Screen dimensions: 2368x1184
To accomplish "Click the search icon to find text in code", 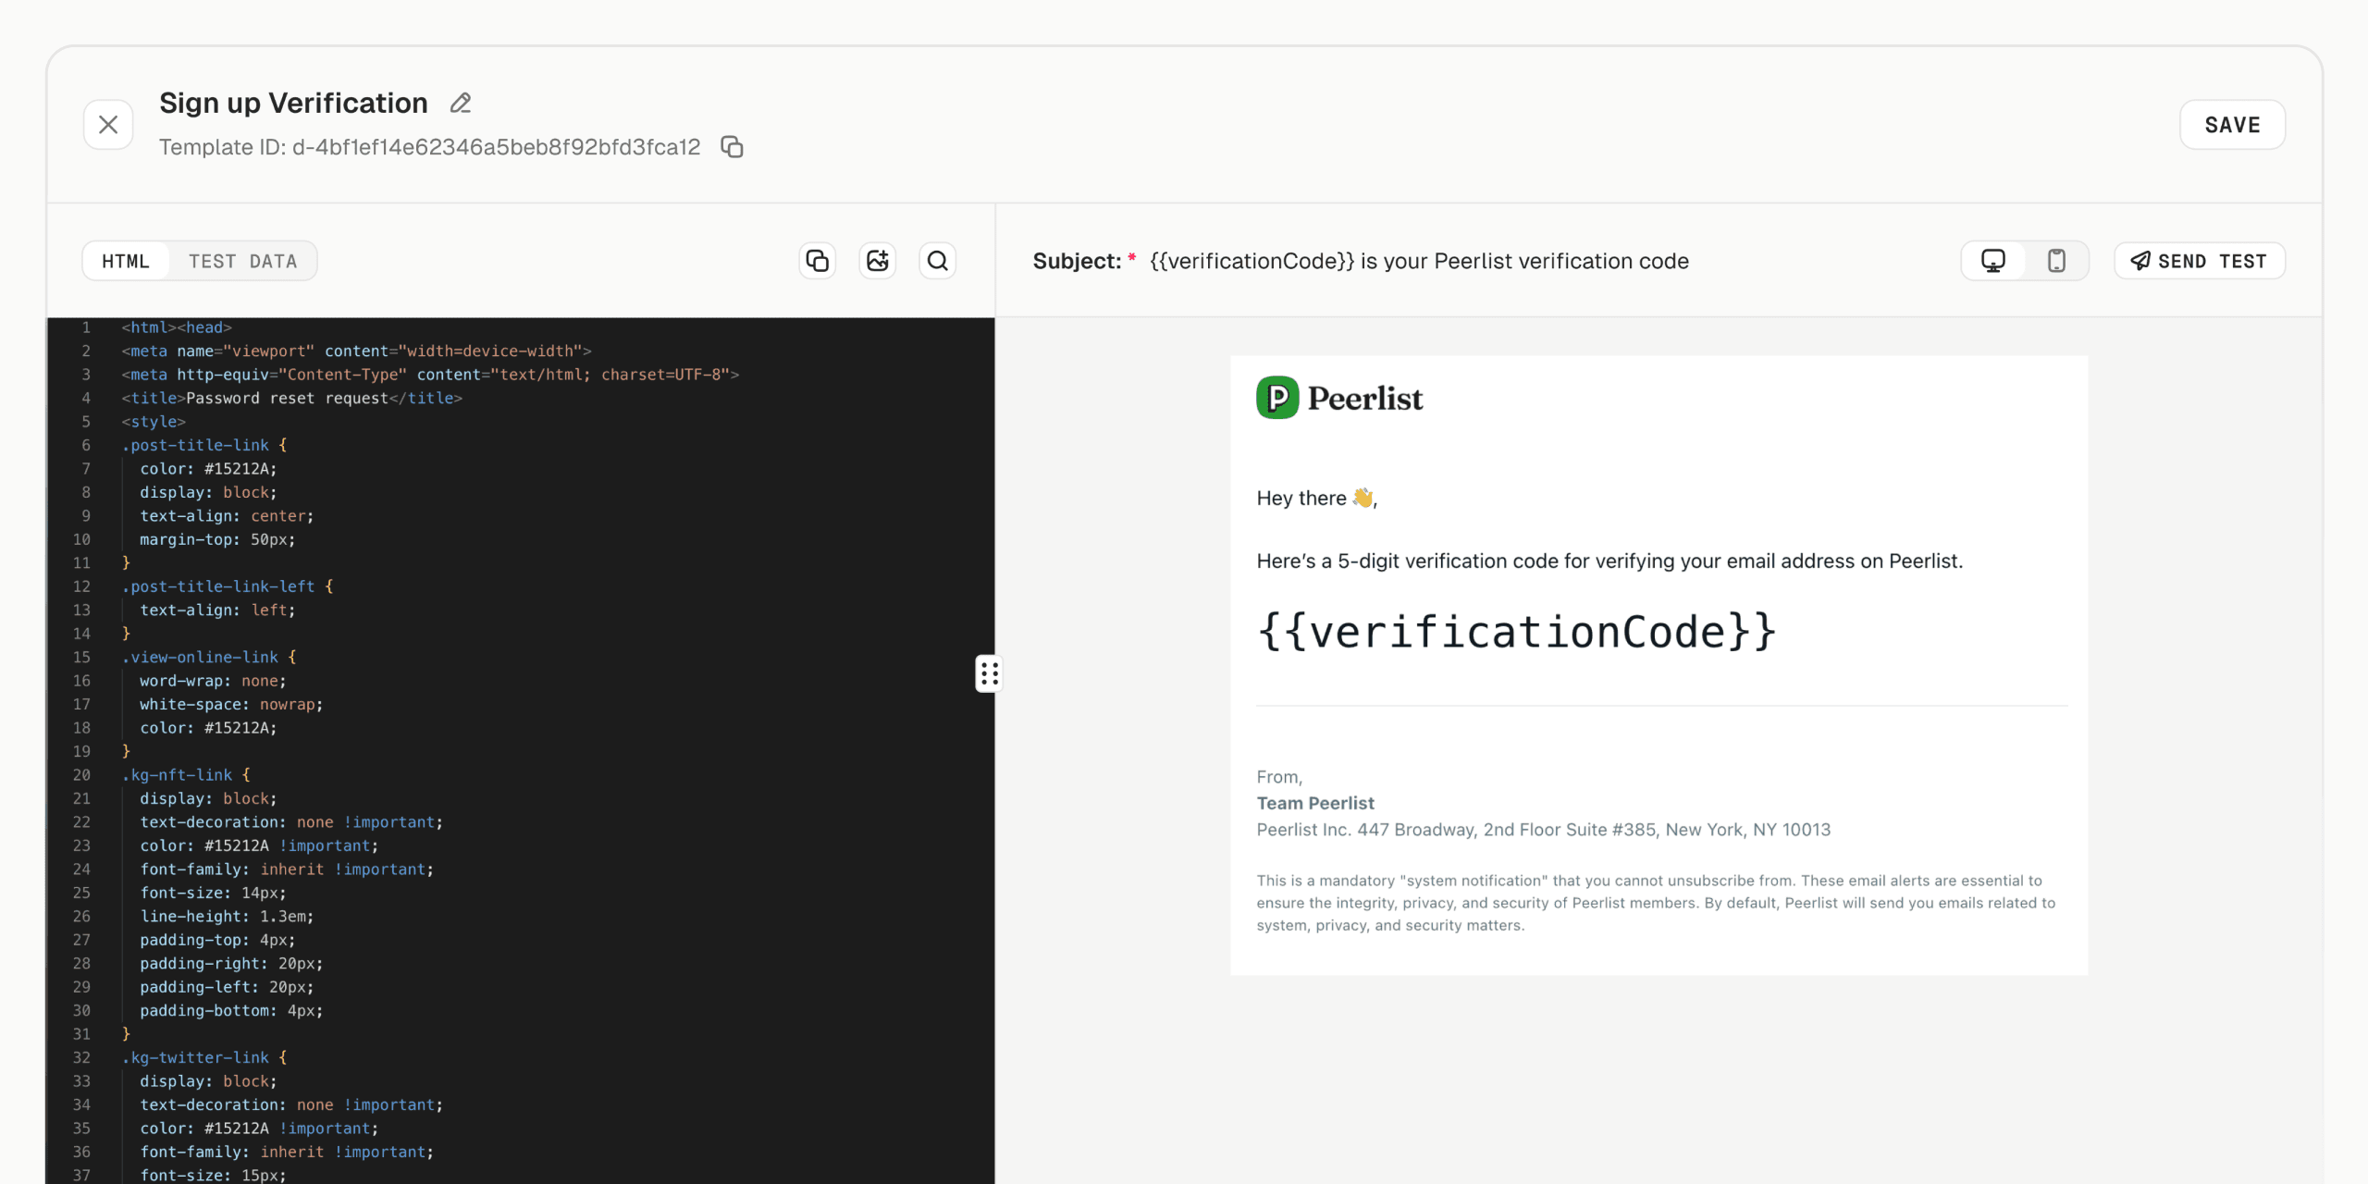I will 937,260.
